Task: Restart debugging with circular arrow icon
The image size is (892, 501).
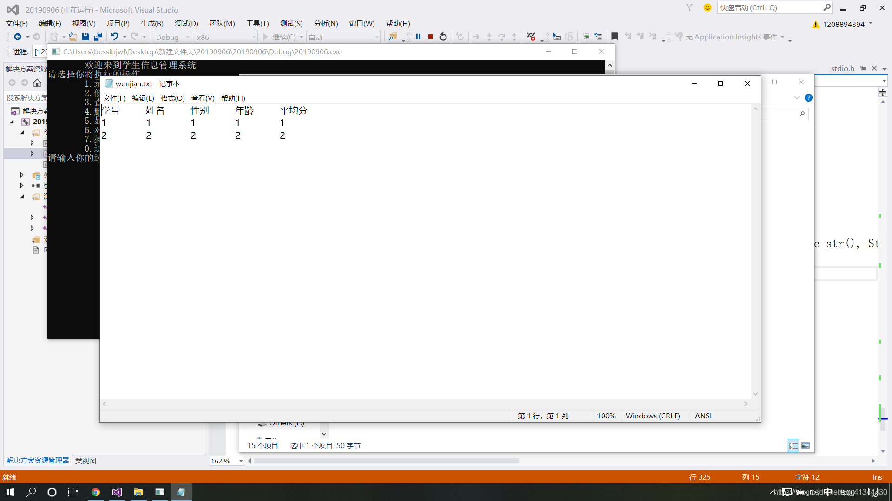Action: [x=443, y=37]
